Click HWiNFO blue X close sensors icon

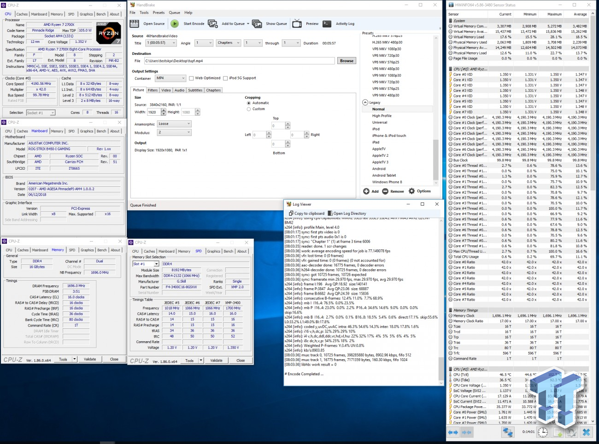[586, 432]
